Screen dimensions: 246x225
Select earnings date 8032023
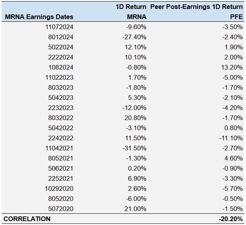[61, 87]
